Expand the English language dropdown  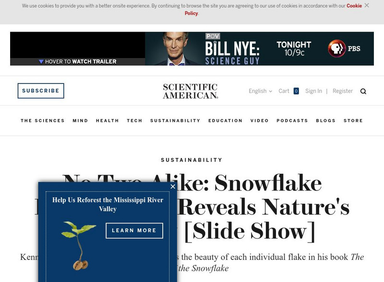pyautogui.click(x=260, y=91)
